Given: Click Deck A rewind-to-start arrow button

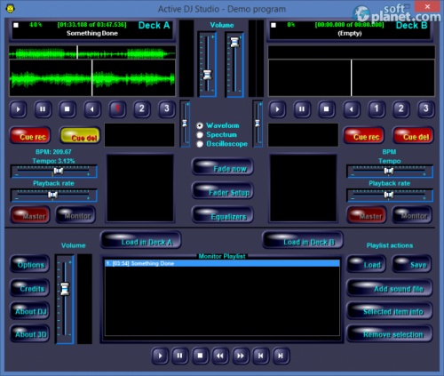Looking at the screenshot, I should pyautogui.click(x=92, y=109).
